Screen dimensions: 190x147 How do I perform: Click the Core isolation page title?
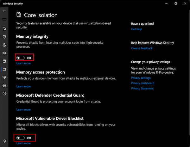click(41, 15)
